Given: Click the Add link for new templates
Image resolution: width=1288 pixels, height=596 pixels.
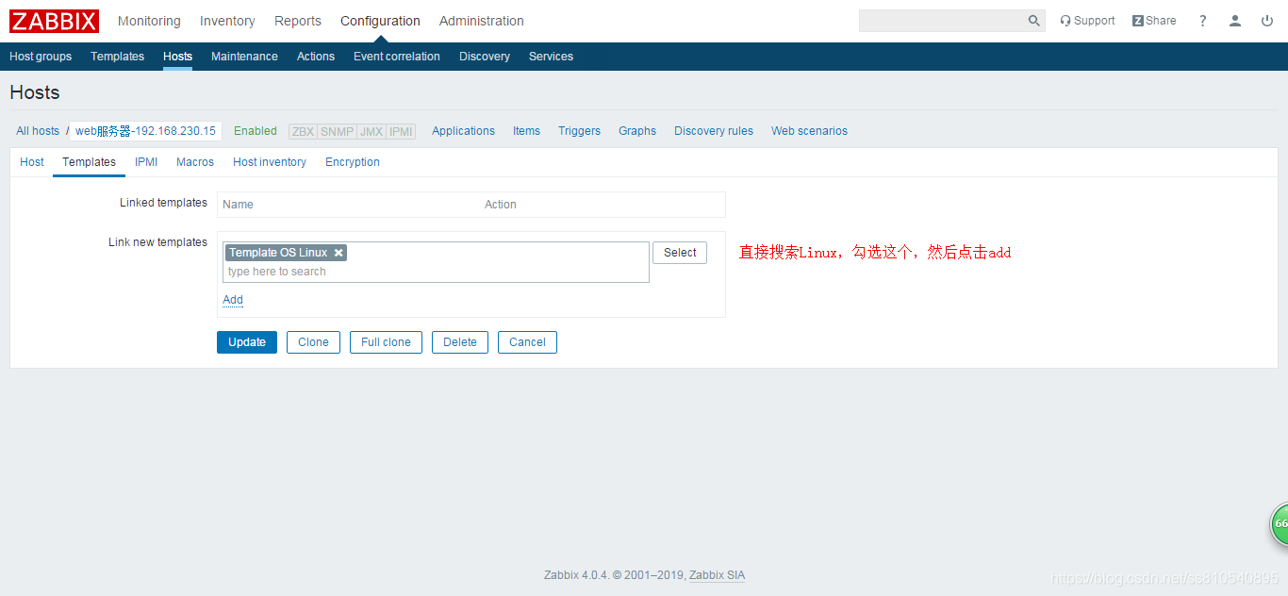Looking at the screenshot, I should [233, 300].
